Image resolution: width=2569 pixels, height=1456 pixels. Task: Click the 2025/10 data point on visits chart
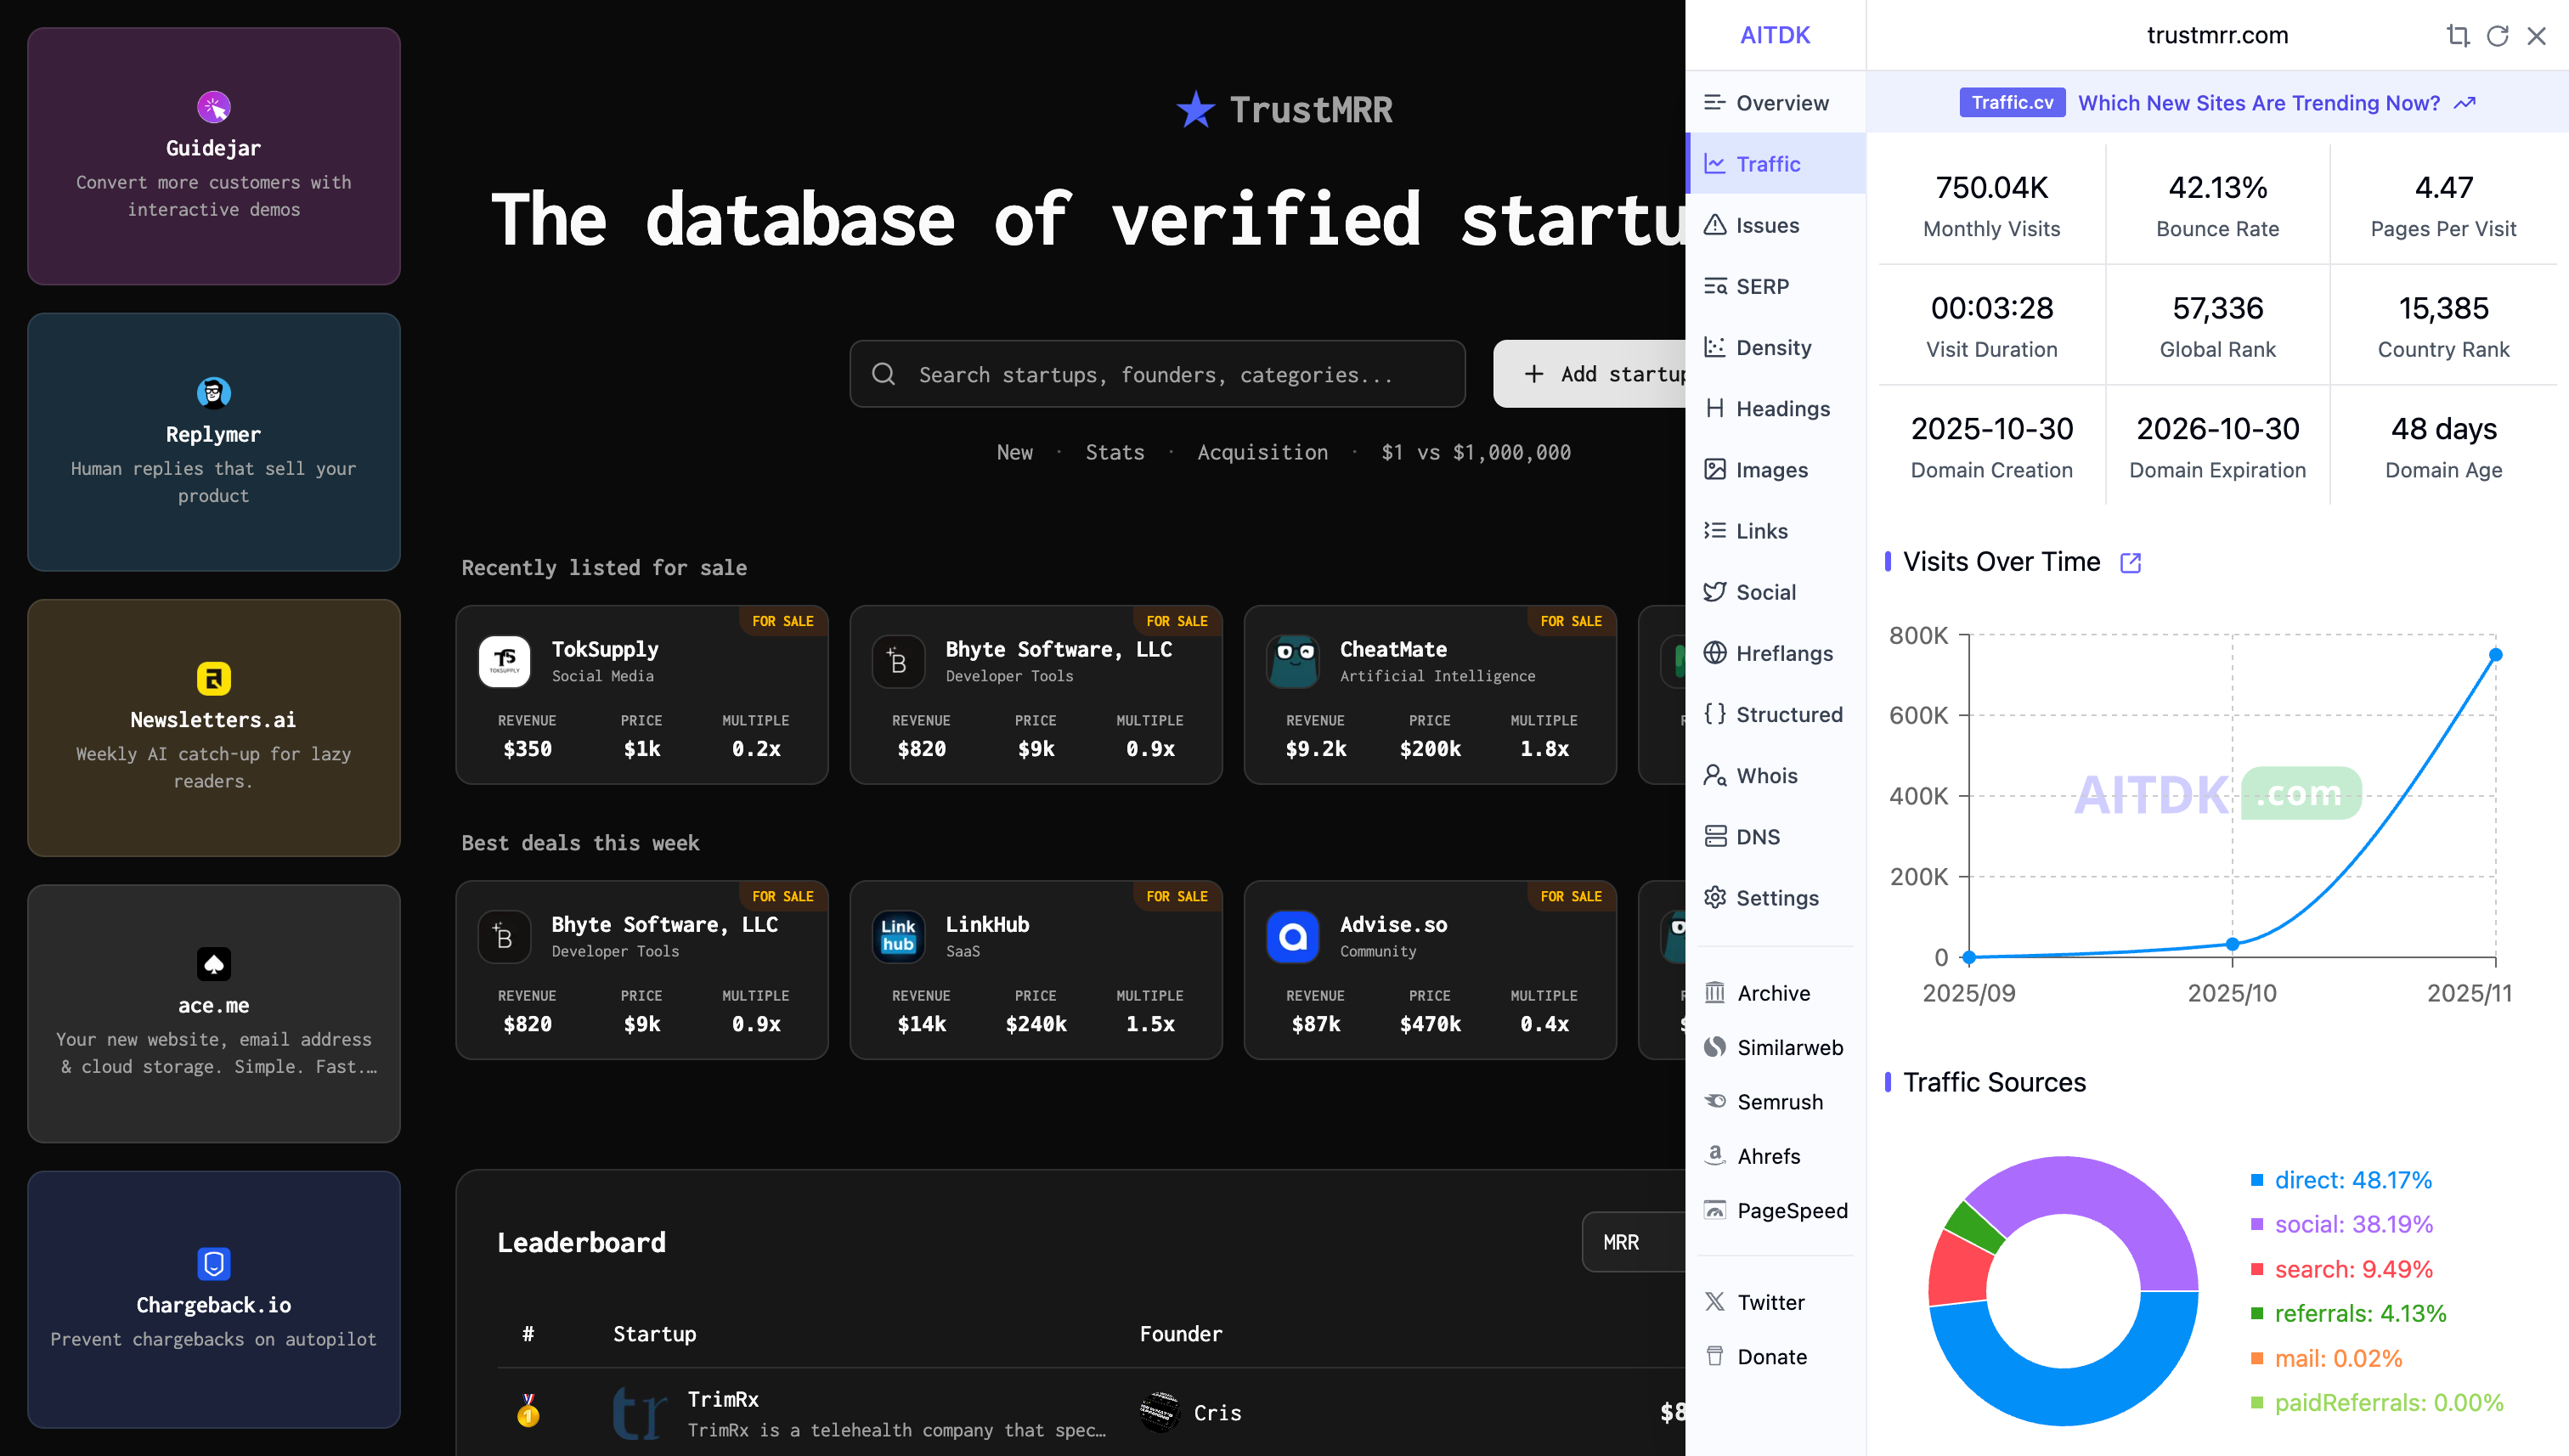click(x=2232, y=944)
